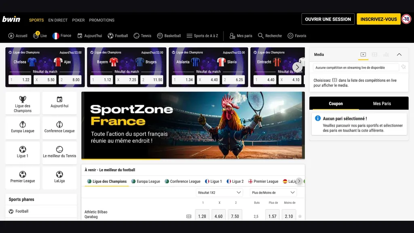Click the INSCRIVEZ-VOUS button

point(378,19)
